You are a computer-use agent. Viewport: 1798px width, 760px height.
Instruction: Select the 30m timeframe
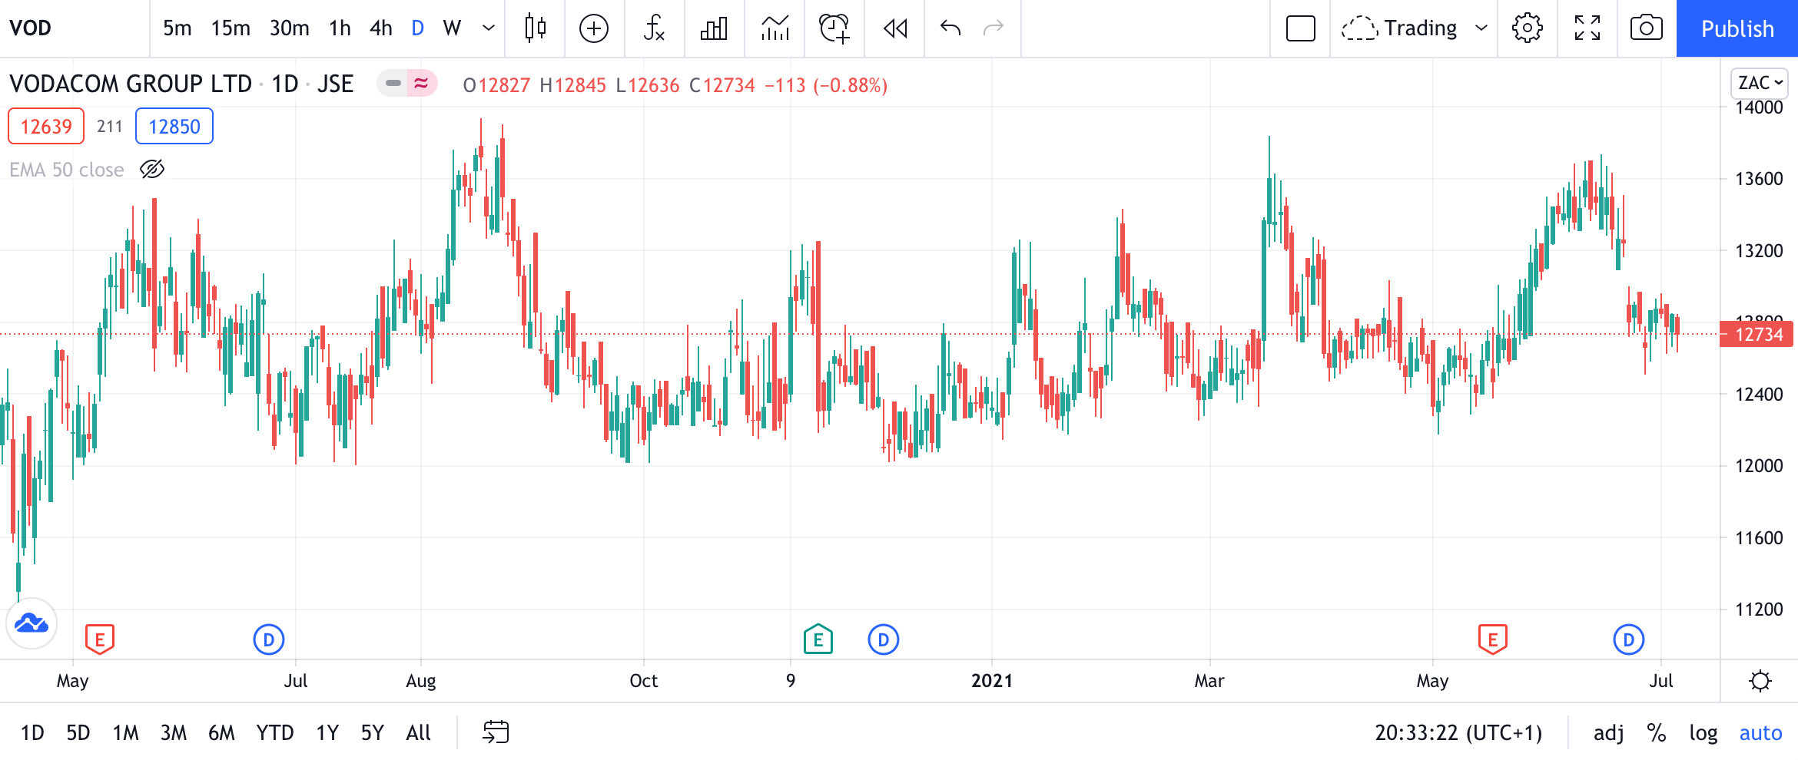coord(289,28)
